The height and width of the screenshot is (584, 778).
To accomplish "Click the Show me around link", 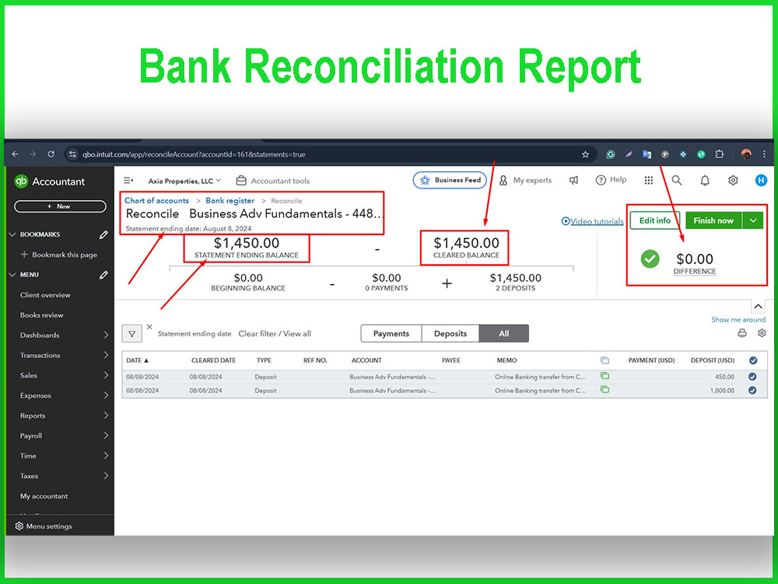I will (x=738, y=319).
